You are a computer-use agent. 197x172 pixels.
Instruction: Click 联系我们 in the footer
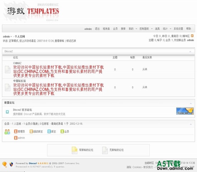pyautogui.click(x=148, y=167)
